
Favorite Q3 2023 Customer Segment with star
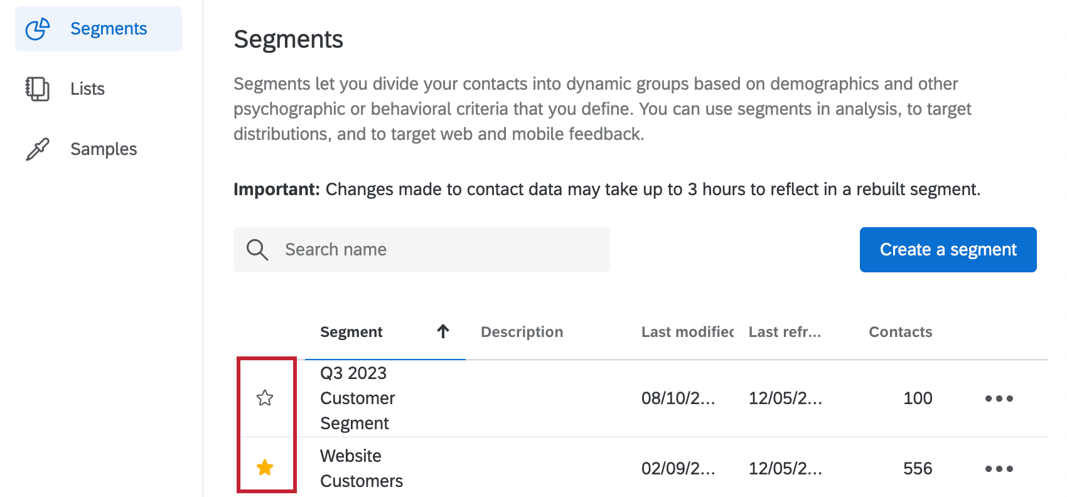tap(265, 398)
